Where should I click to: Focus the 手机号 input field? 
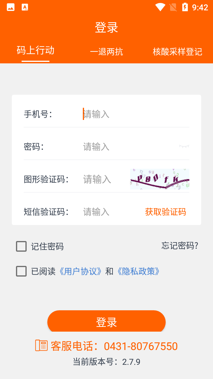point(133,114)
